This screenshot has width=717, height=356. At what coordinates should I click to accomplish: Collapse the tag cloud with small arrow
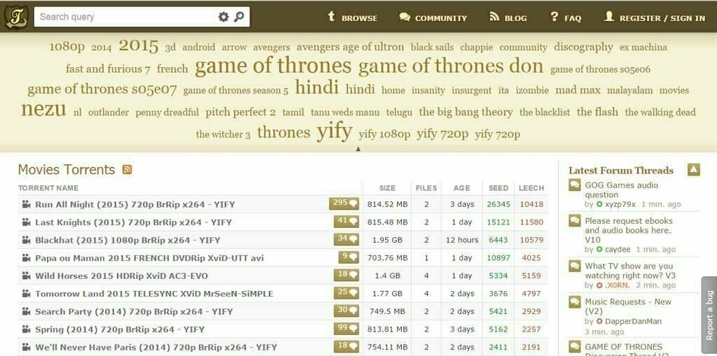(358, 148)
